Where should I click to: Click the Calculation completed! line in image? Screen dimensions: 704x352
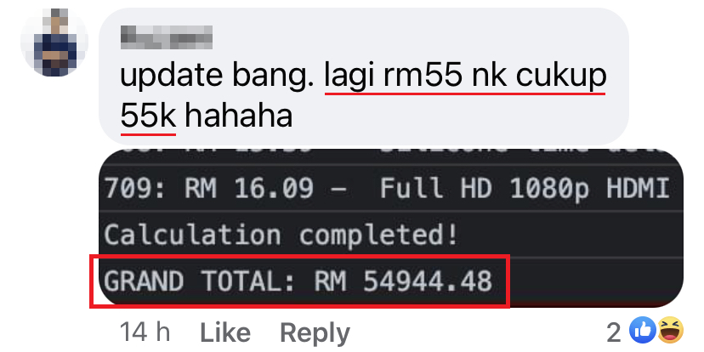click(281, 235)
